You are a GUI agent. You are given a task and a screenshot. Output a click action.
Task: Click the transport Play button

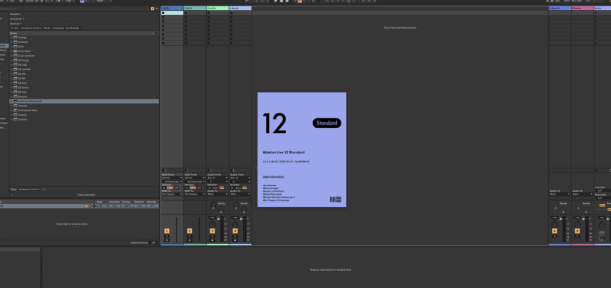pos(276,2)
